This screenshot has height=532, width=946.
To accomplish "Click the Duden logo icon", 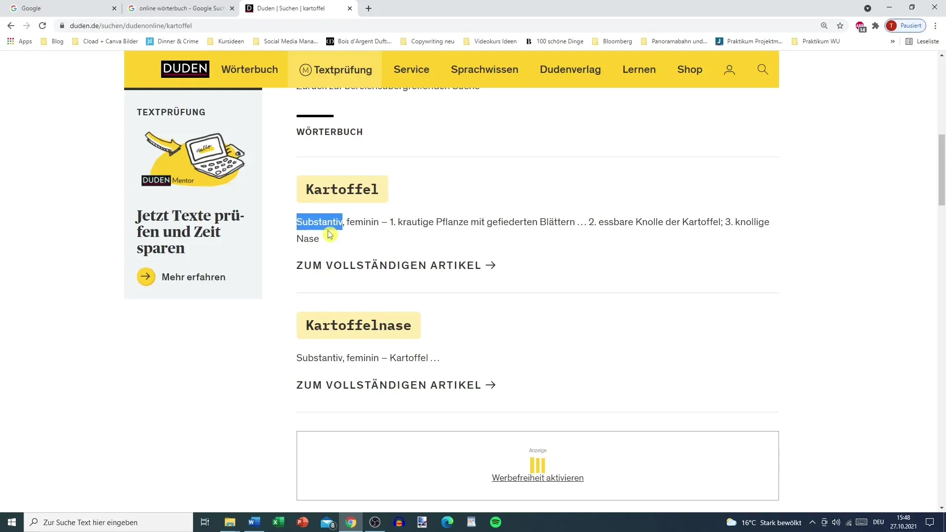I will click(x=185, y=69).
